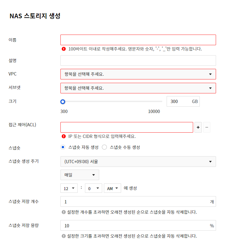
Task: Select 스냅숏 수동 생성 radio option
Action: [104, 147]
